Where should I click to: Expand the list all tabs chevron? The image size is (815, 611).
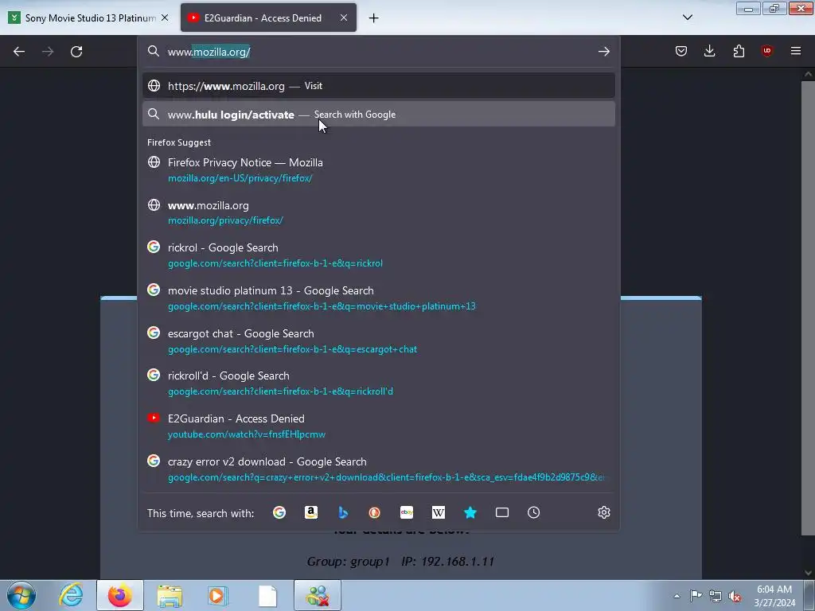coord(687,18)
